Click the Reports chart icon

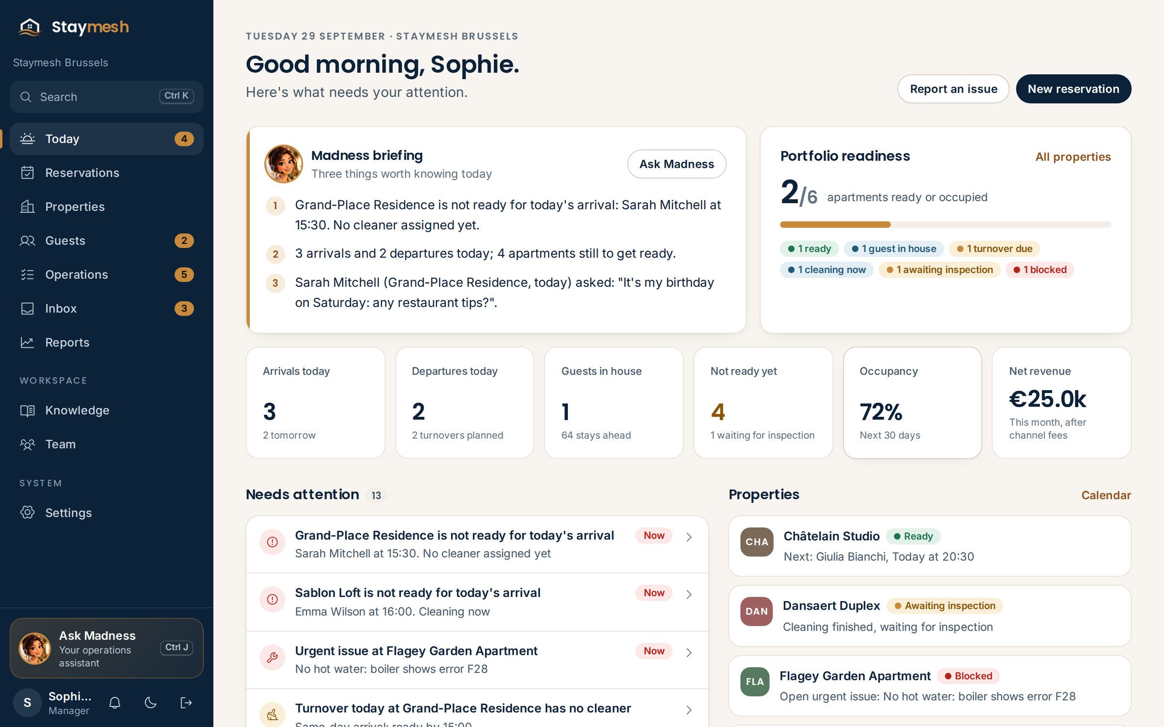pos(28,342)
